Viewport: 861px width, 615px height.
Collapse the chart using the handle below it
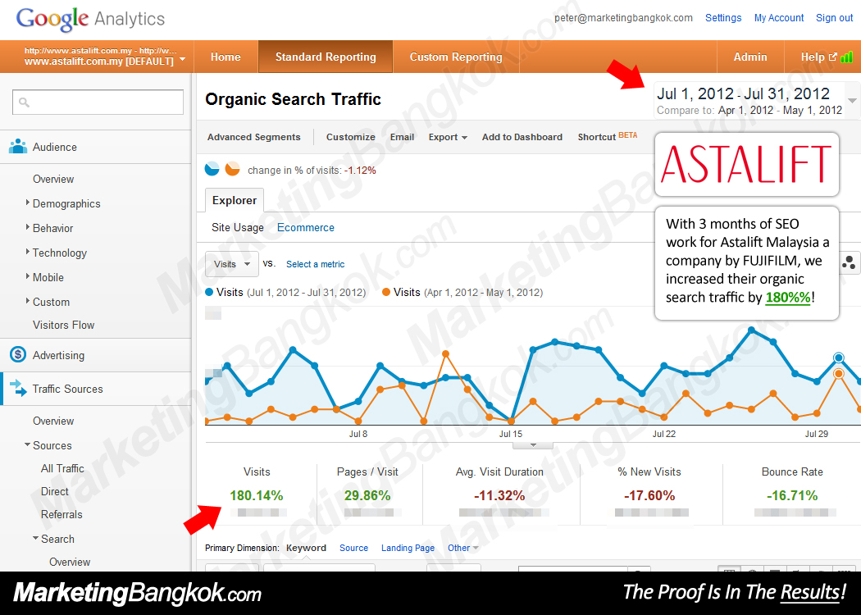coord(533,445)
